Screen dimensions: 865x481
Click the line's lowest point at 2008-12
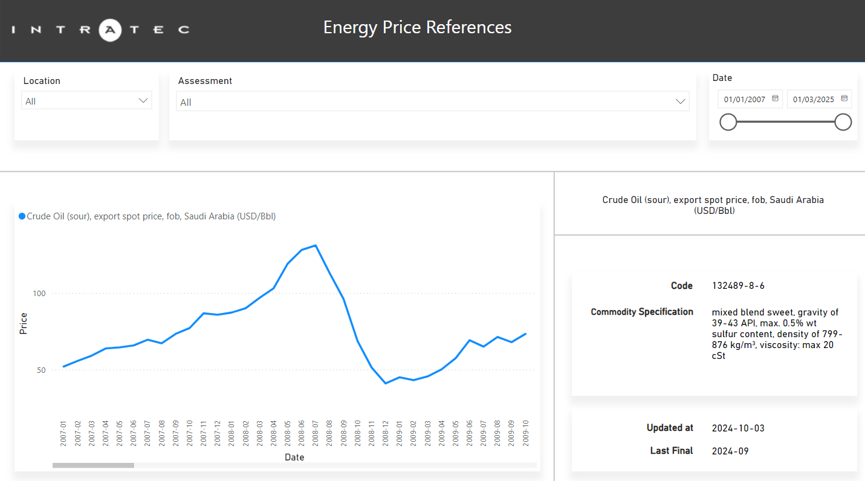(x=385, y=383)
